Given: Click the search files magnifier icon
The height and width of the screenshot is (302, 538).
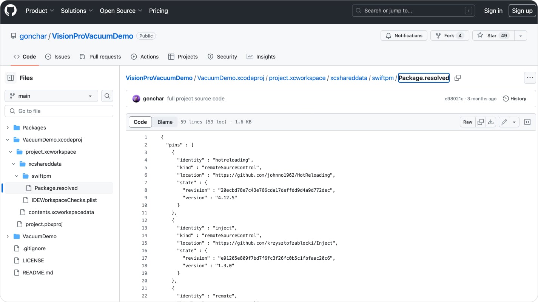Looking at the screenshot, I should point(107,96).
